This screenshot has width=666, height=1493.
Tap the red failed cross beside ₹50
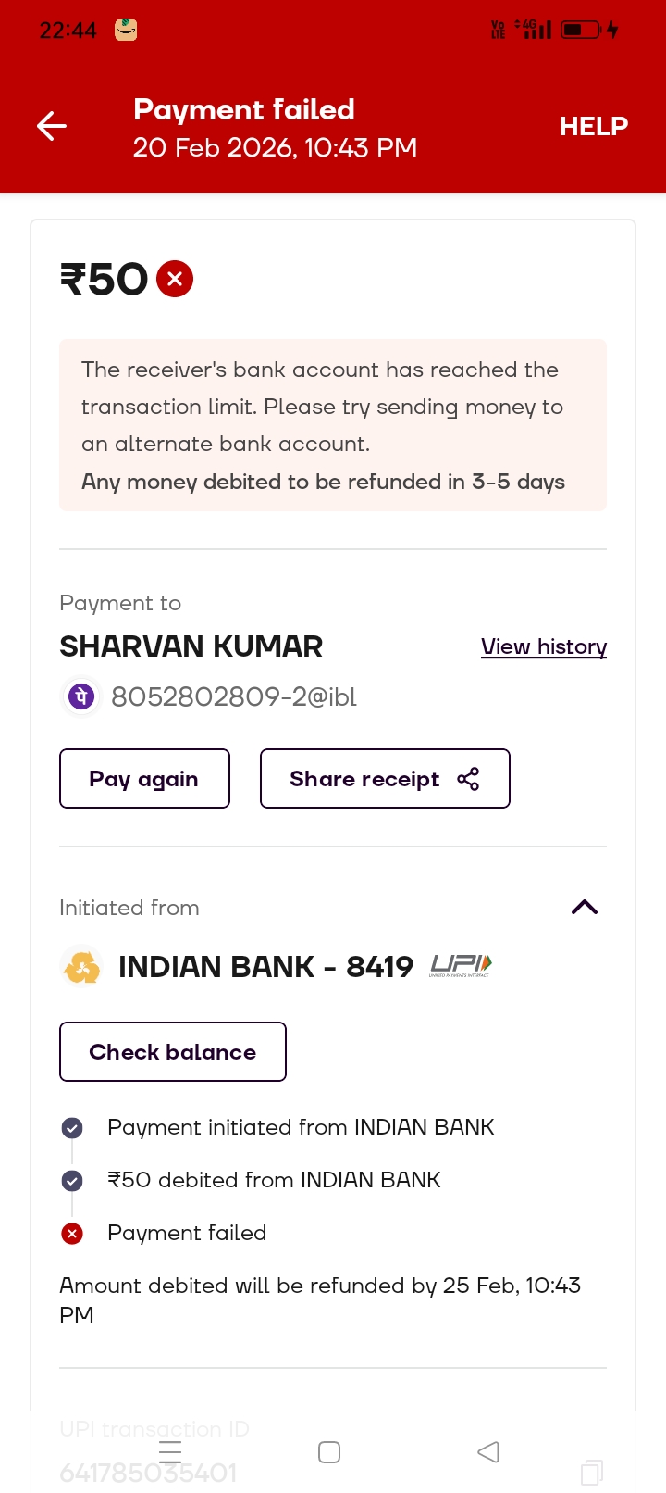[x=175, y=279]
